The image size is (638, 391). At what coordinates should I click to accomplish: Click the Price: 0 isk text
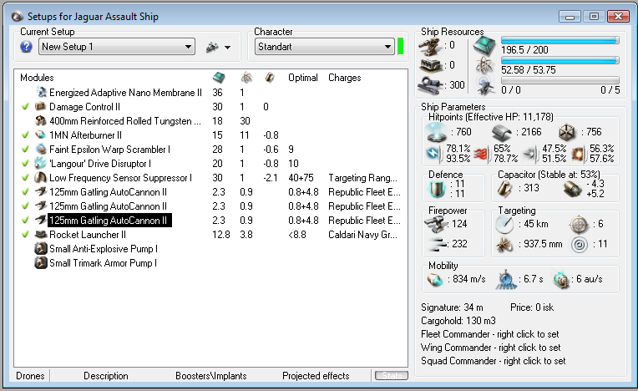(x=532, y=307)
